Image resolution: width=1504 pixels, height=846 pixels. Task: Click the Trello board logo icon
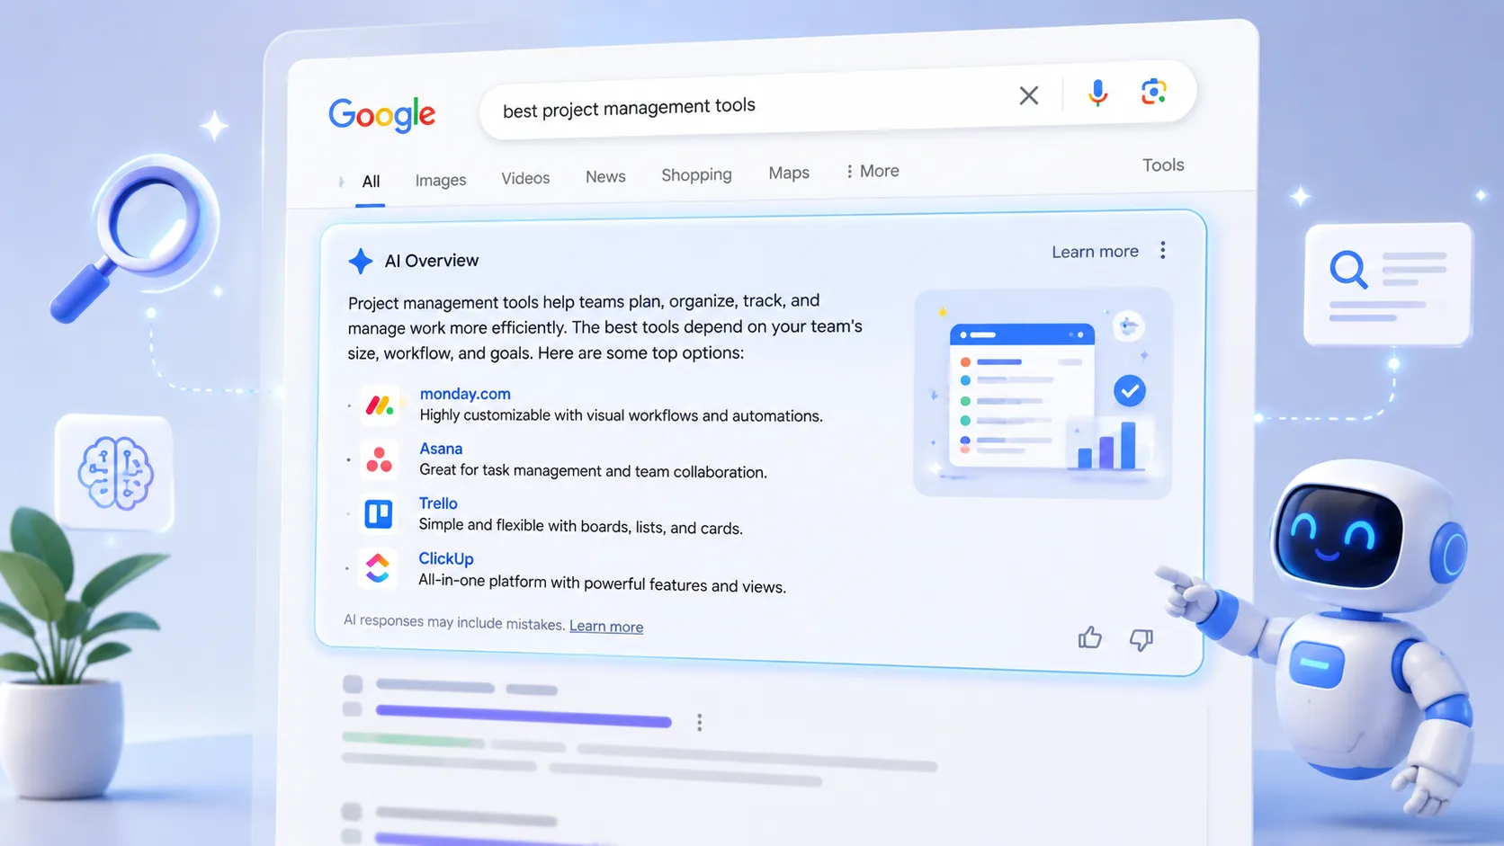[x=378, y=514]
